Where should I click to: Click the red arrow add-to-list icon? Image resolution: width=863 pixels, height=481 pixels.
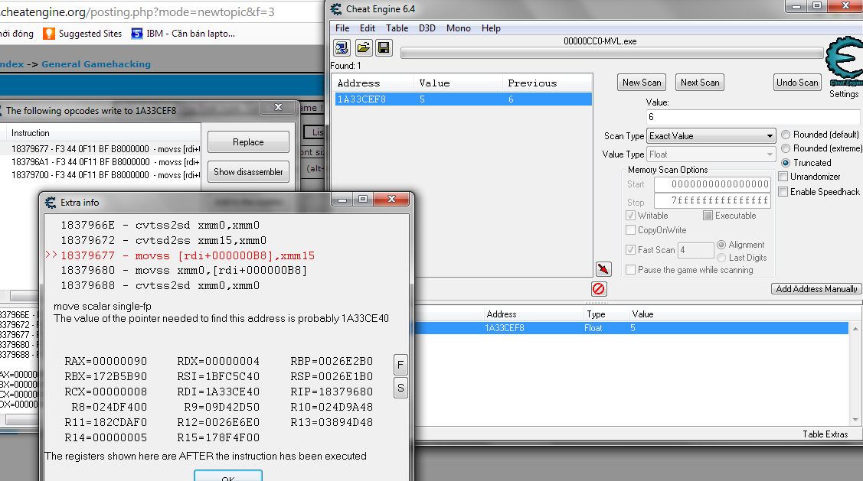click(x=603, y=269)
